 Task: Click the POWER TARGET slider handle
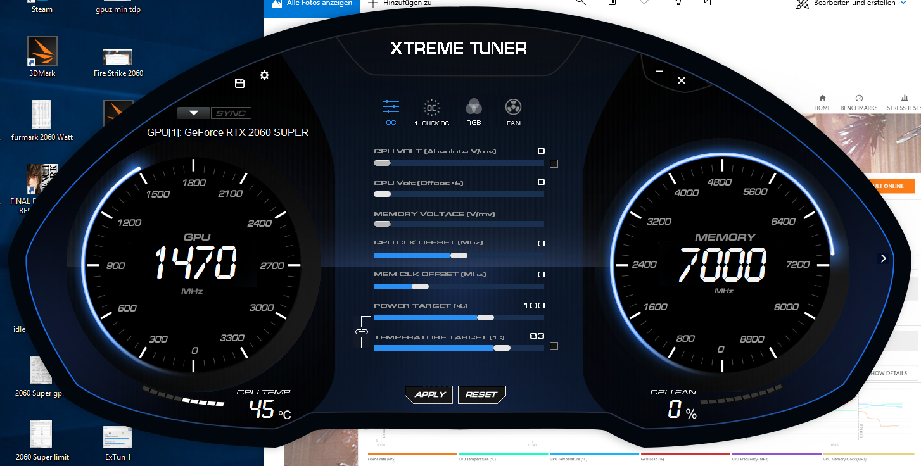pos(485,317)
